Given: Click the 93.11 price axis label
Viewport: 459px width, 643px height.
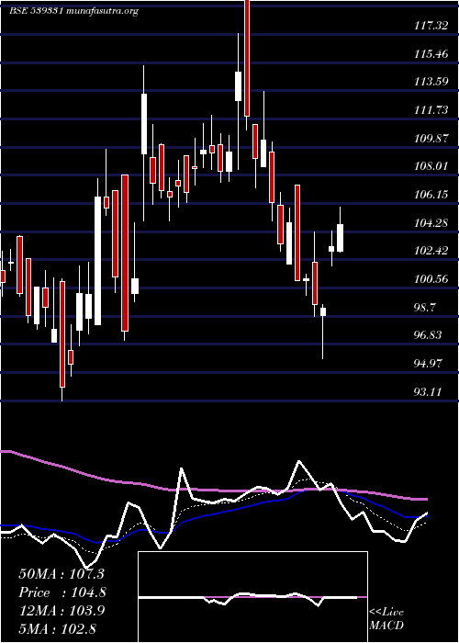Looking at the screenshot, I should [429, 391].
